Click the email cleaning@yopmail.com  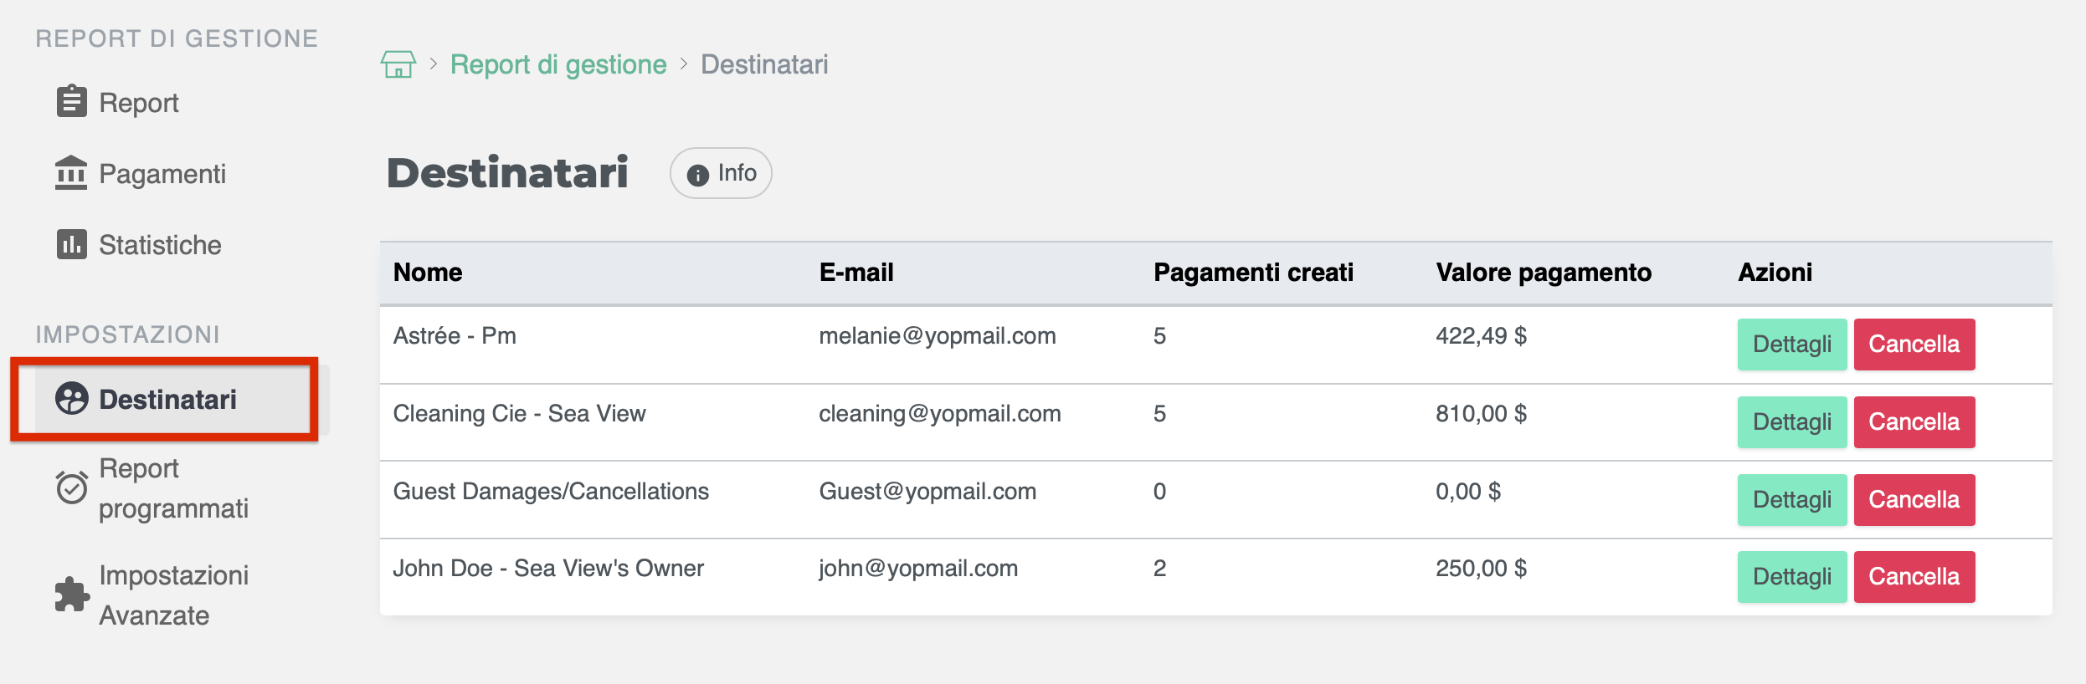click(940, 414)
